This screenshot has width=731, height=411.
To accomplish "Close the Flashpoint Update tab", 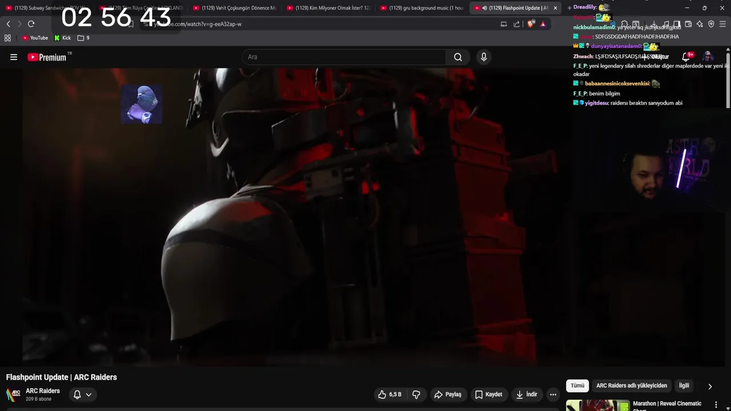I will click(555, 8).
